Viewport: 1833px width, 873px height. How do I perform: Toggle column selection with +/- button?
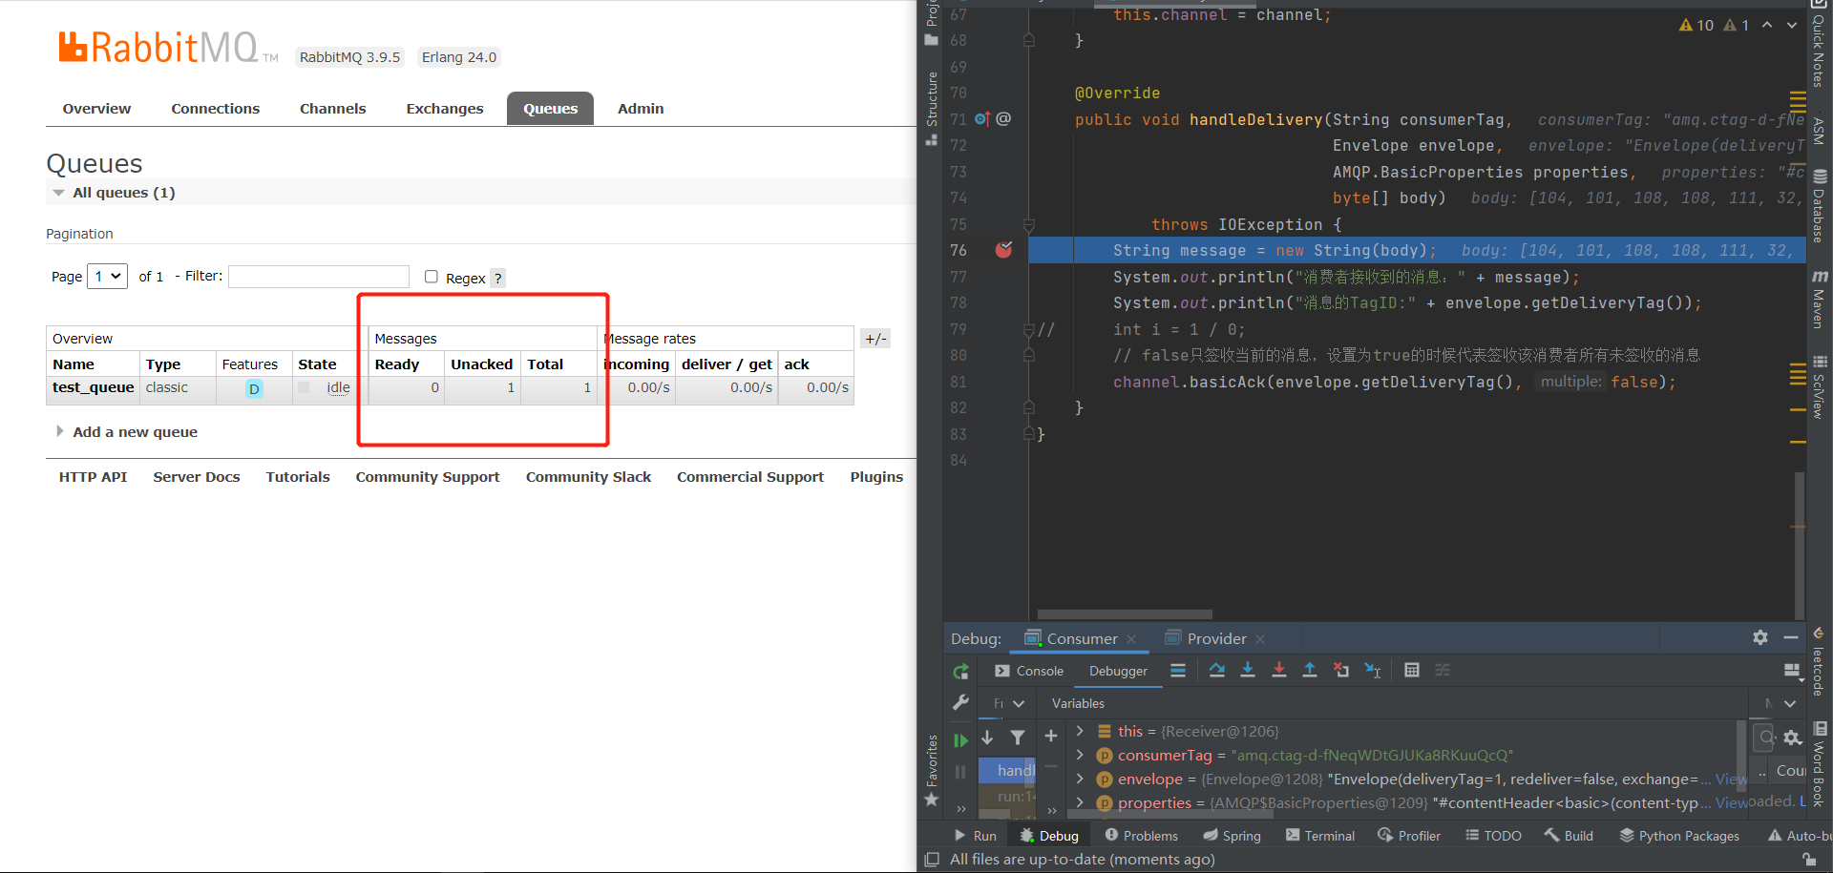[x=875, y=339]
